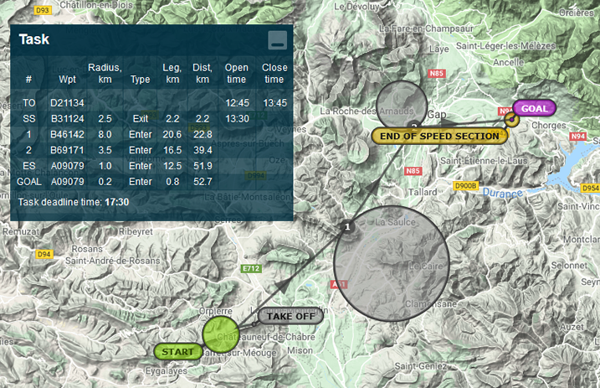Select the purple GOAL marker label

534,108
